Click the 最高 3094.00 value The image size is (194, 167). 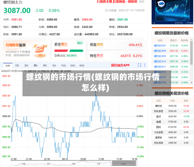coord(87,19)
